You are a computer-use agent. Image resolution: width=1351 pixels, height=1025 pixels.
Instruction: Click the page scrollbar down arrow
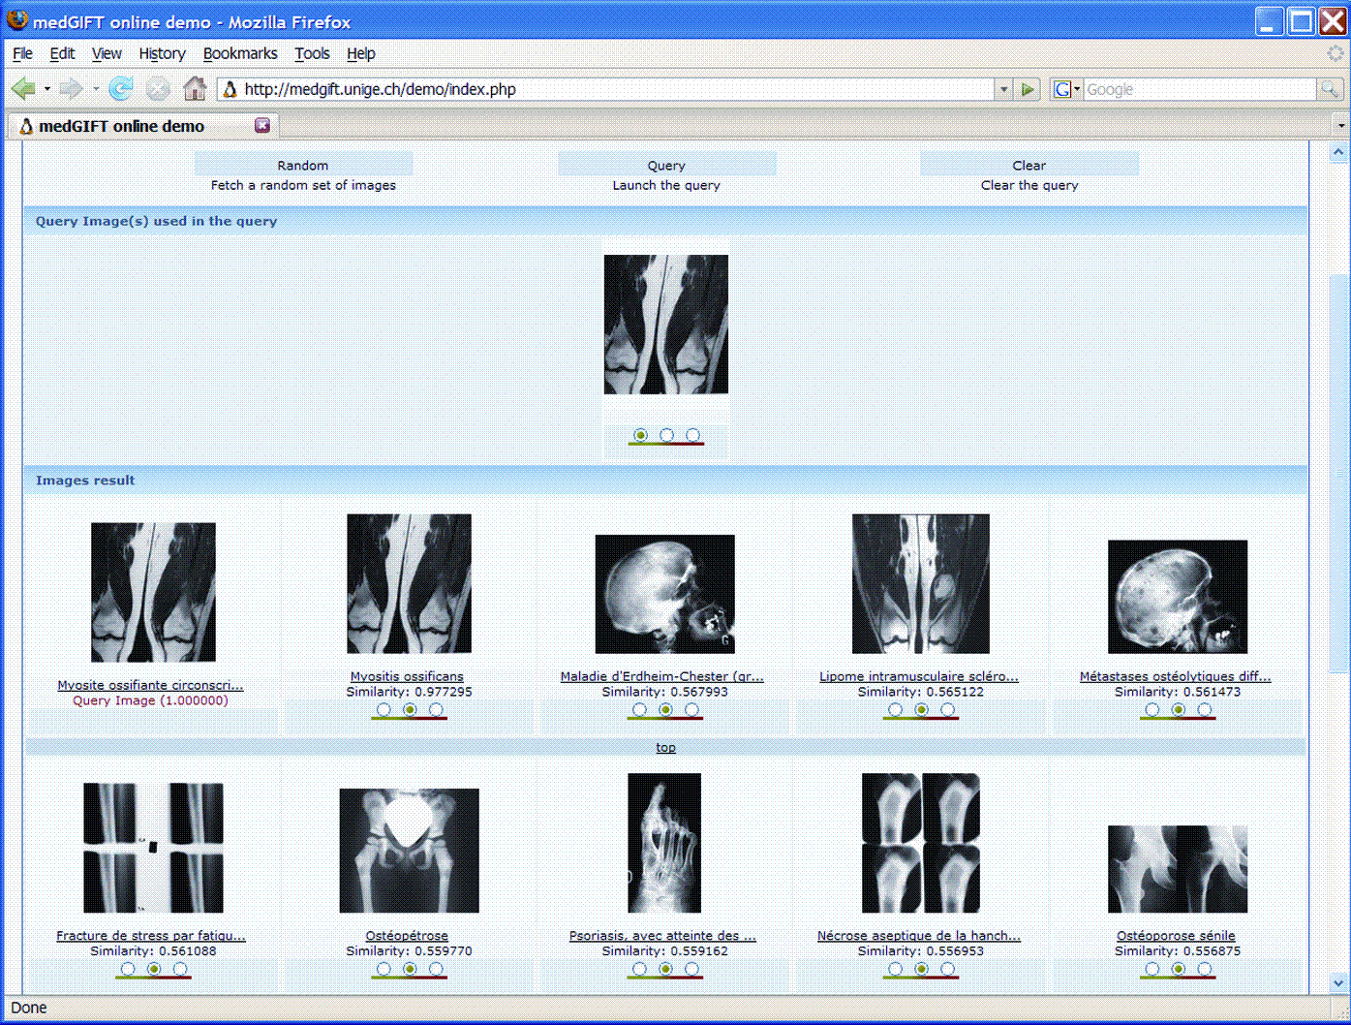tap(1338, 982)
